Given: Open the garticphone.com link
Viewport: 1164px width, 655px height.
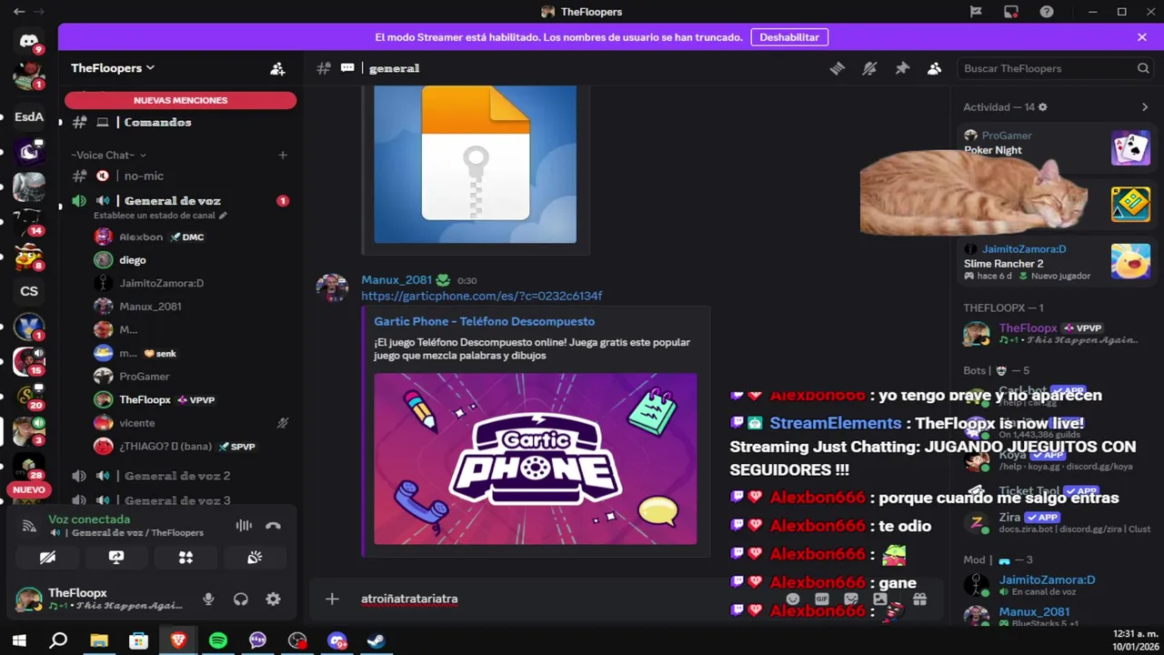Looking at the screenshot, I should [481, 296].
